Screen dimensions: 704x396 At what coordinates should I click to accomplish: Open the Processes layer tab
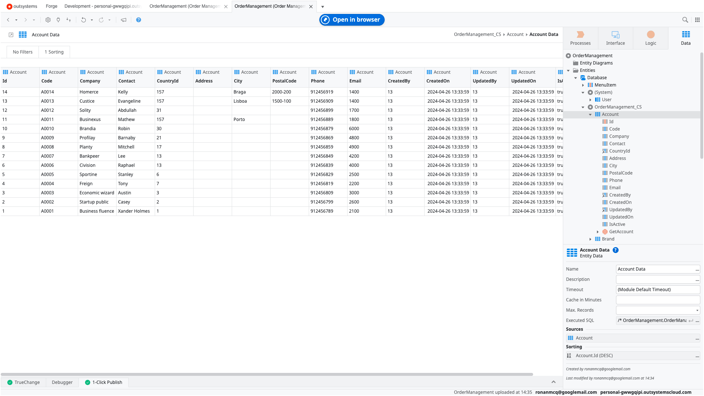[x=580, y=38]
